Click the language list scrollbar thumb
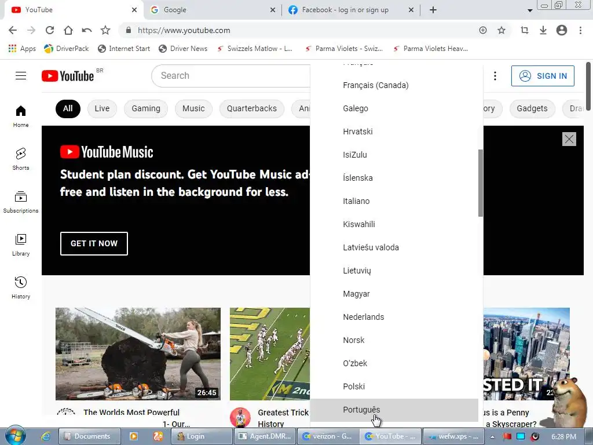The image size is (593, 445). click(481, 183)
